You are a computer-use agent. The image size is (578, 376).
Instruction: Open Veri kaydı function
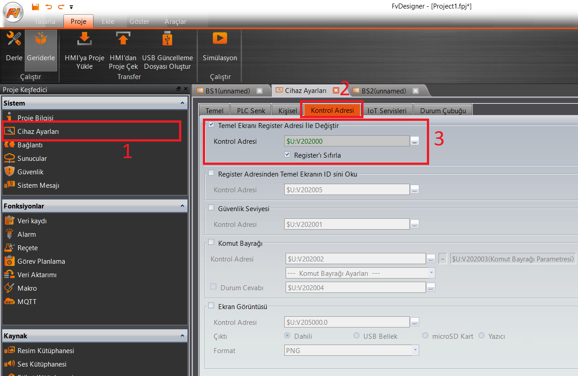[32, 221]
